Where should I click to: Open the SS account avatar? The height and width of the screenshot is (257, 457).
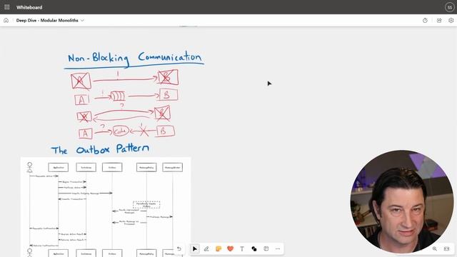coord(449,7)
